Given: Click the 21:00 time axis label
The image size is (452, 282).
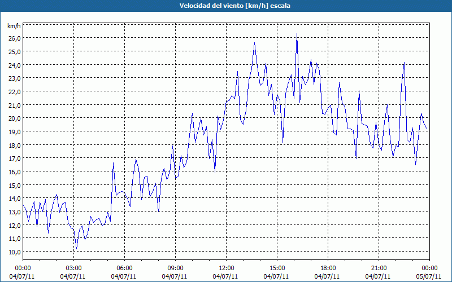Looking at the screenshot, I should click(379, 268).
